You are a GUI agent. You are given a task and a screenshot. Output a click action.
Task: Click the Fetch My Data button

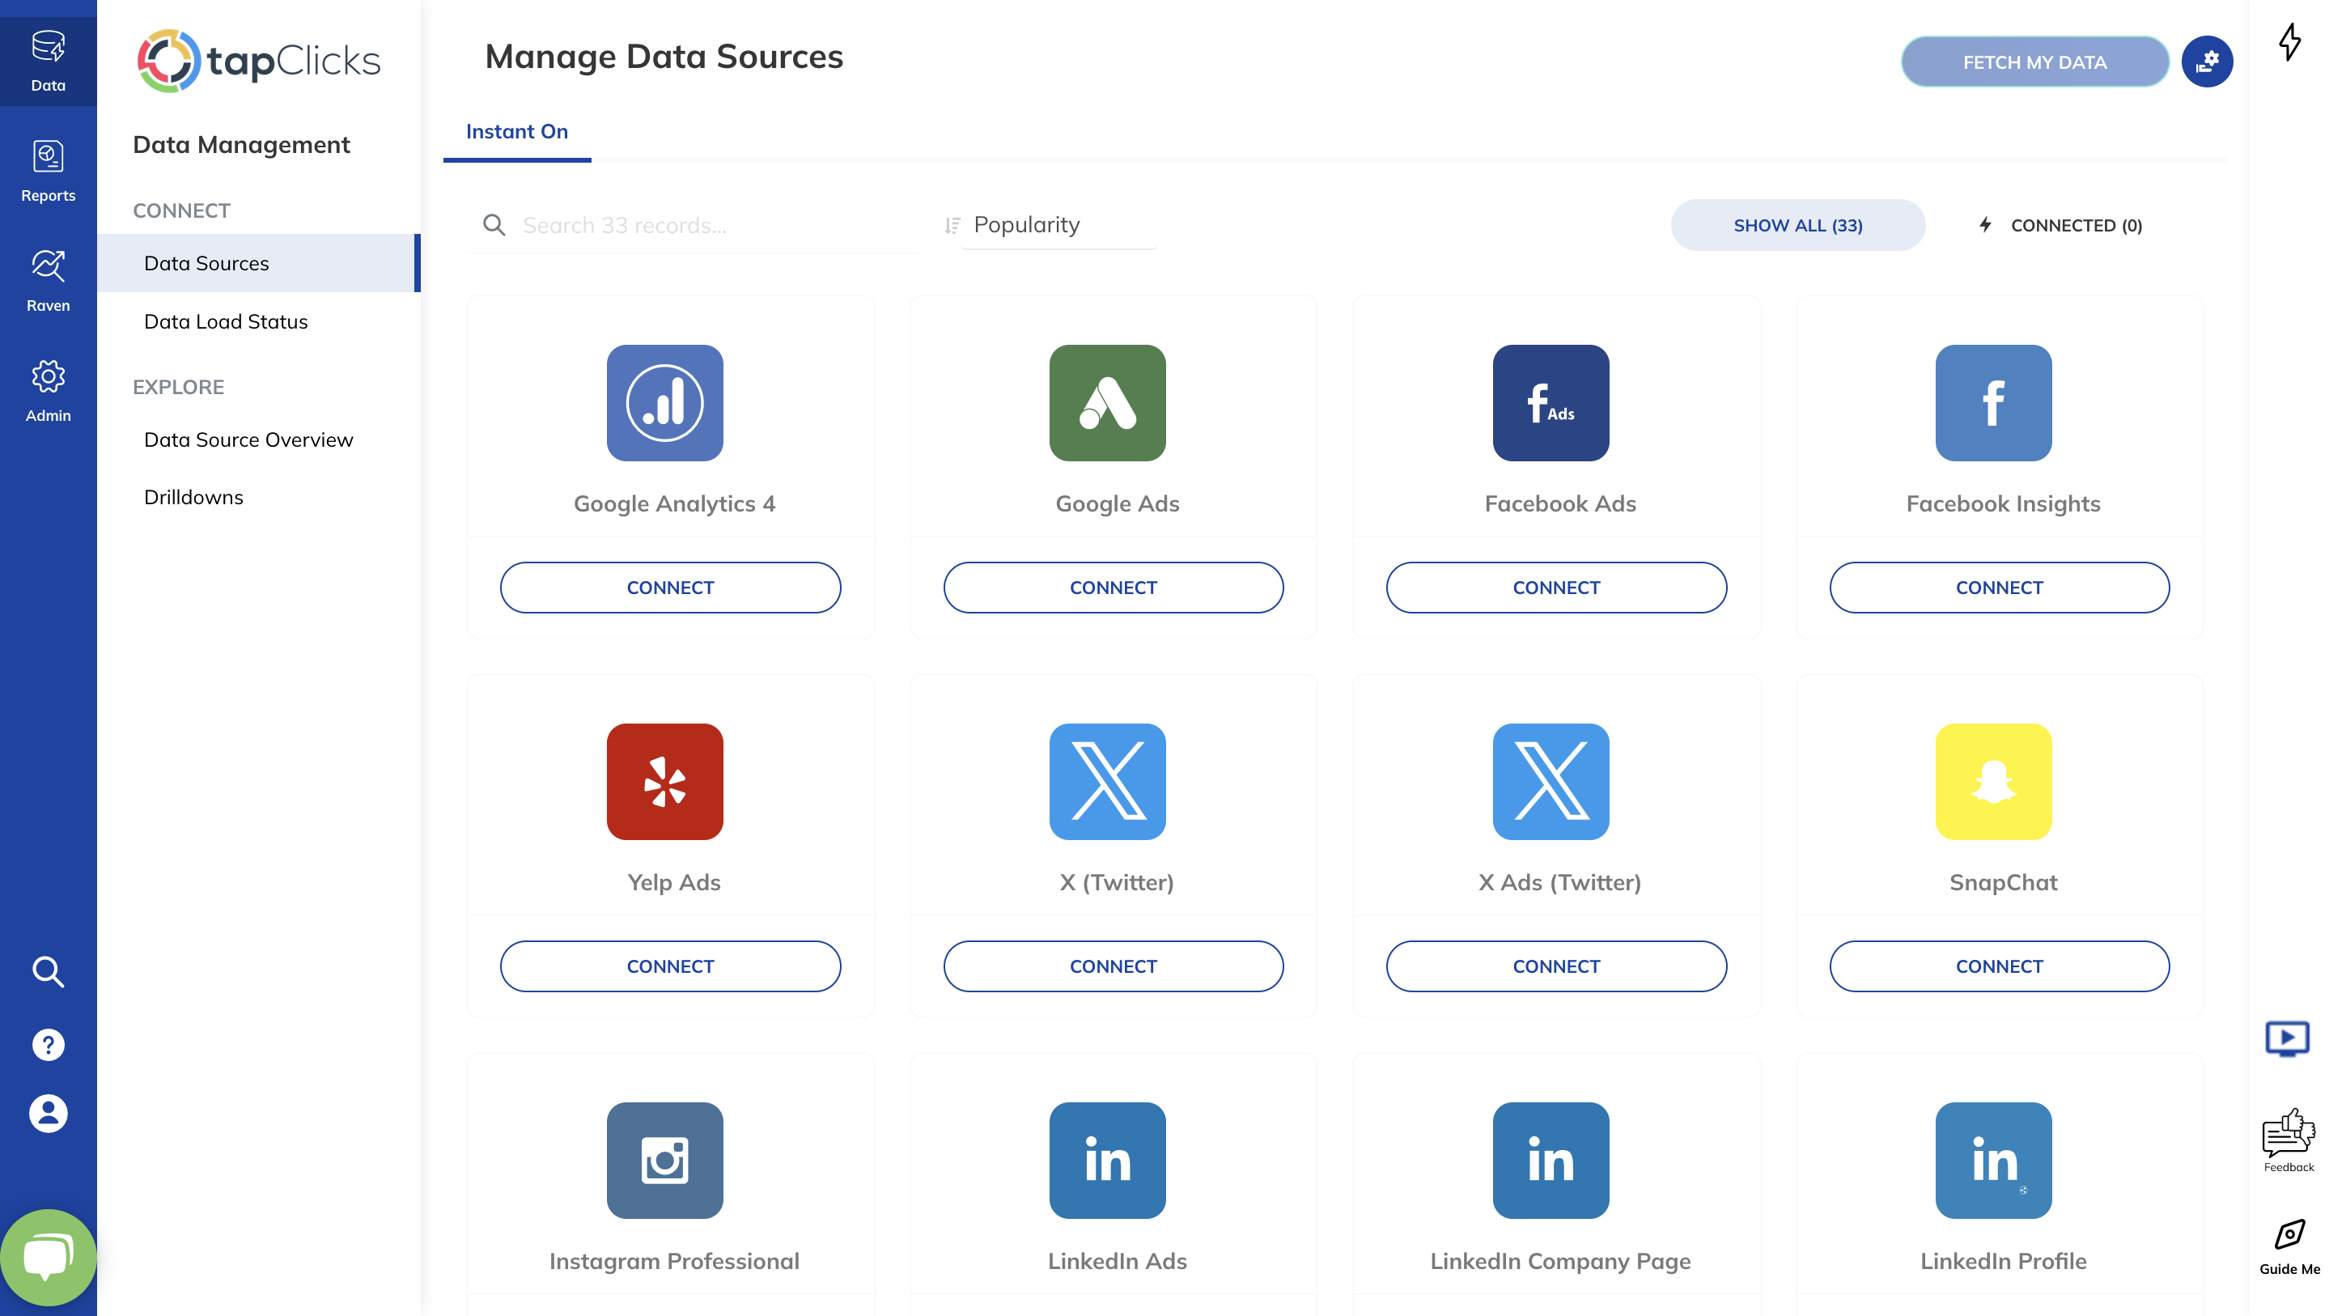[x=2034, y=62]
